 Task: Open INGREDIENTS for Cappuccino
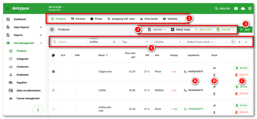coord(193,72)
